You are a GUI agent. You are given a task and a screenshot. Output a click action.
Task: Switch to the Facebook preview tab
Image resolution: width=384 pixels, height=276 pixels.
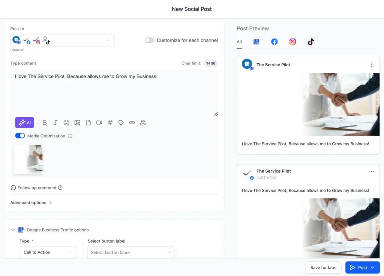(274, 42)
